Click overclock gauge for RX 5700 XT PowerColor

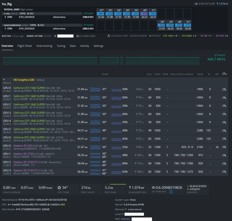[x=224, y=163]
